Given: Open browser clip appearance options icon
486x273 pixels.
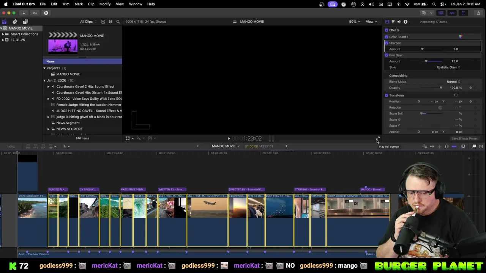Looking at the screenshot, I should point(110,22).
